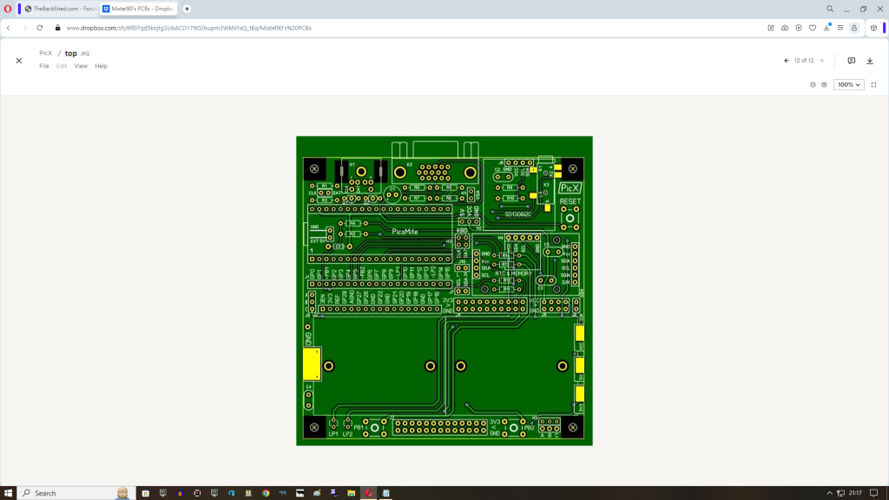Expand the 100% zoom level dropdown

click(x=848, y=85)
